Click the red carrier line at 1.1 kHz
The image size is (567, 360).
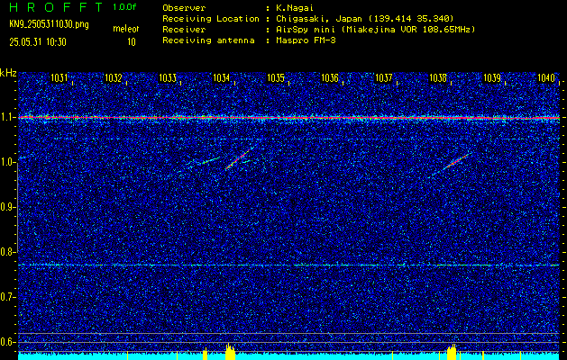coord(289,118)
